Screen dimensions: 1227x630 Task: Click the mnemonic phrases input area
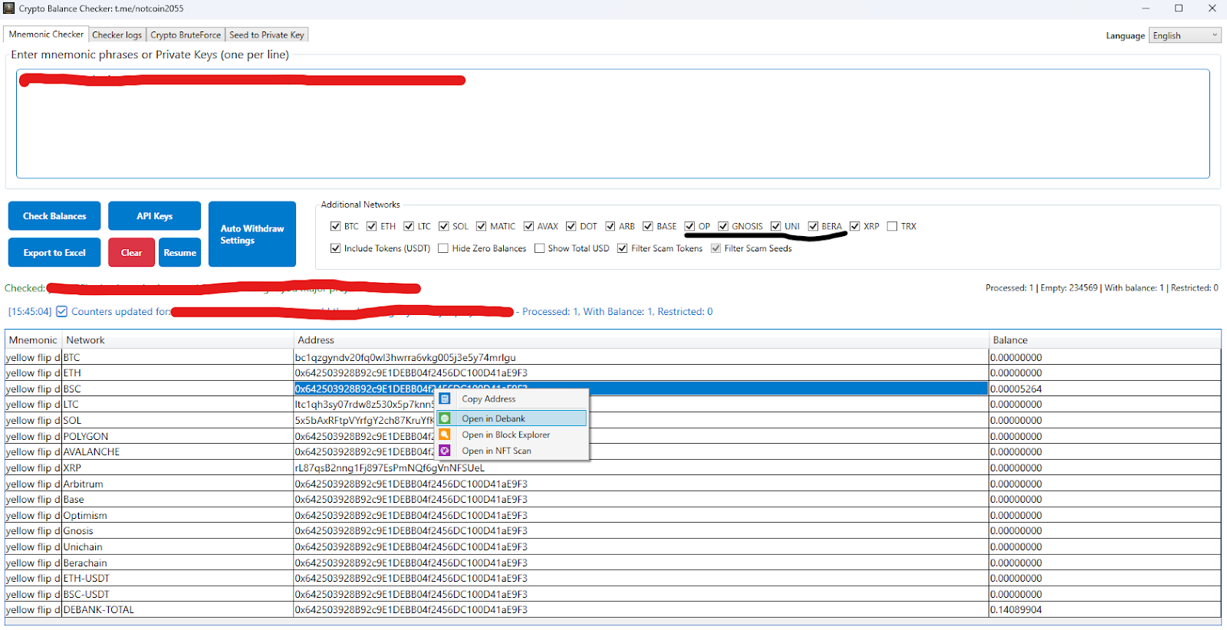point(613,124)
